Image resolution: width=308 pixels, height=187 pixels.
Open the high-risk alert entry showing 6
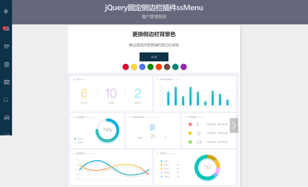click(x=199, y=124)
